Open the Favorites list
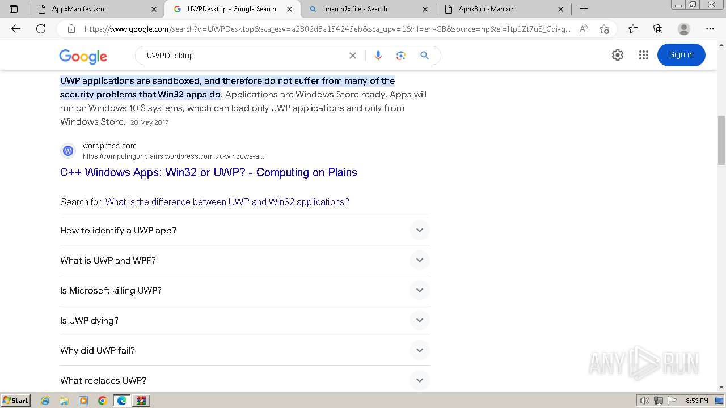 [633, 29]
